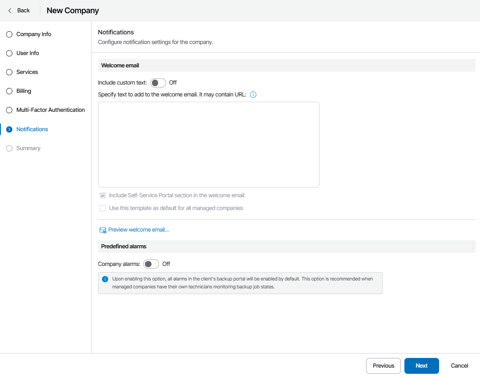Select the Billing label in wizard sidebar
This screenshot has width=480, height=376.
click(x=24, y=91)
